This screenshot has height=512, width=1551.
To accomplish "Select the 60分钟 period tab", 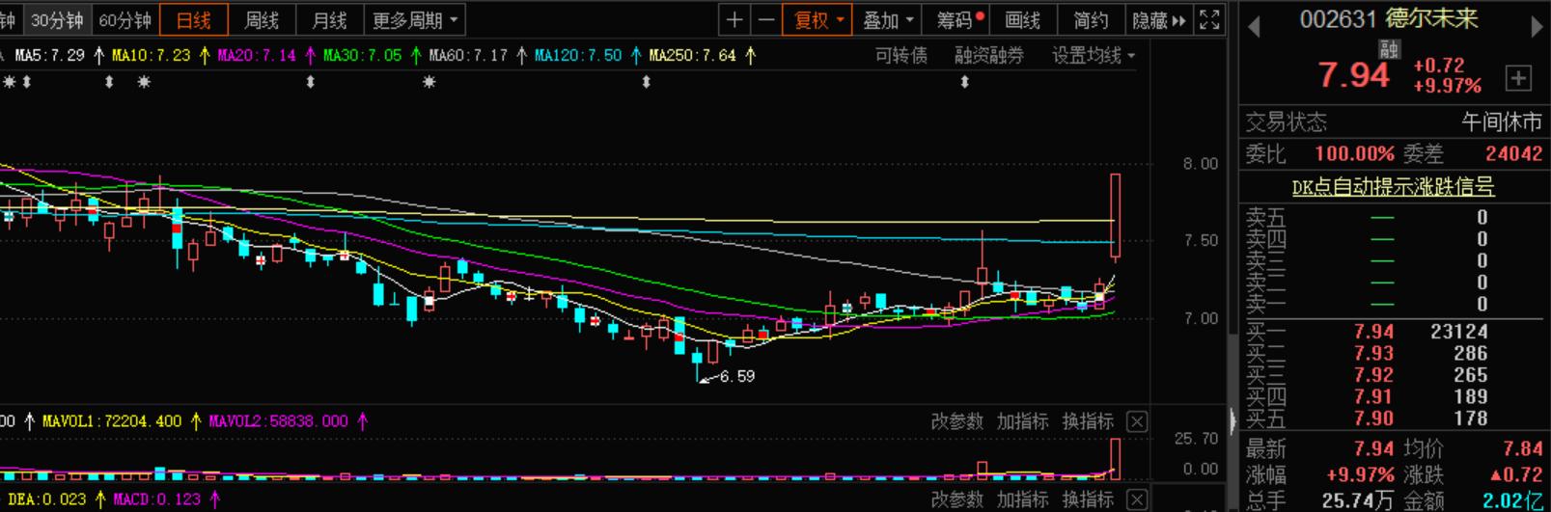I will 125,20.
